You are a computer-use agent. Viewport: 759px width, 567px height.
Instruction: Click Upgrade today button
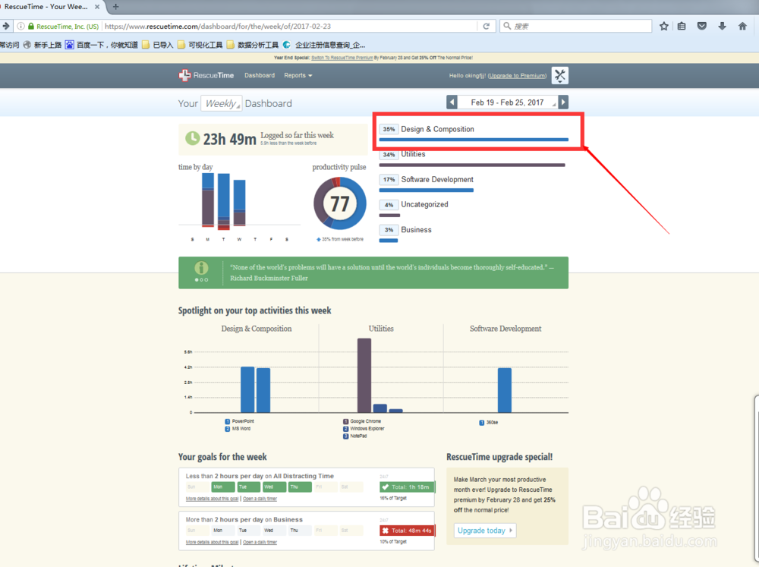485,531
